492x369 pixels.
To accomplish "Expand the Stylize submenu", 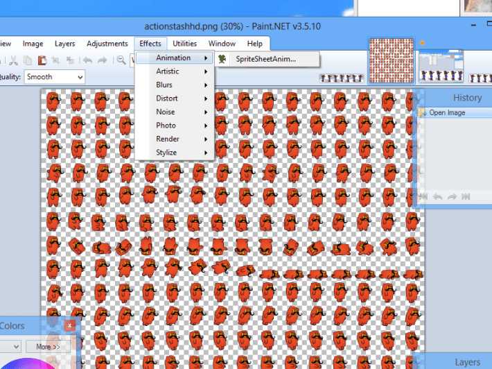I will point(175,153).
